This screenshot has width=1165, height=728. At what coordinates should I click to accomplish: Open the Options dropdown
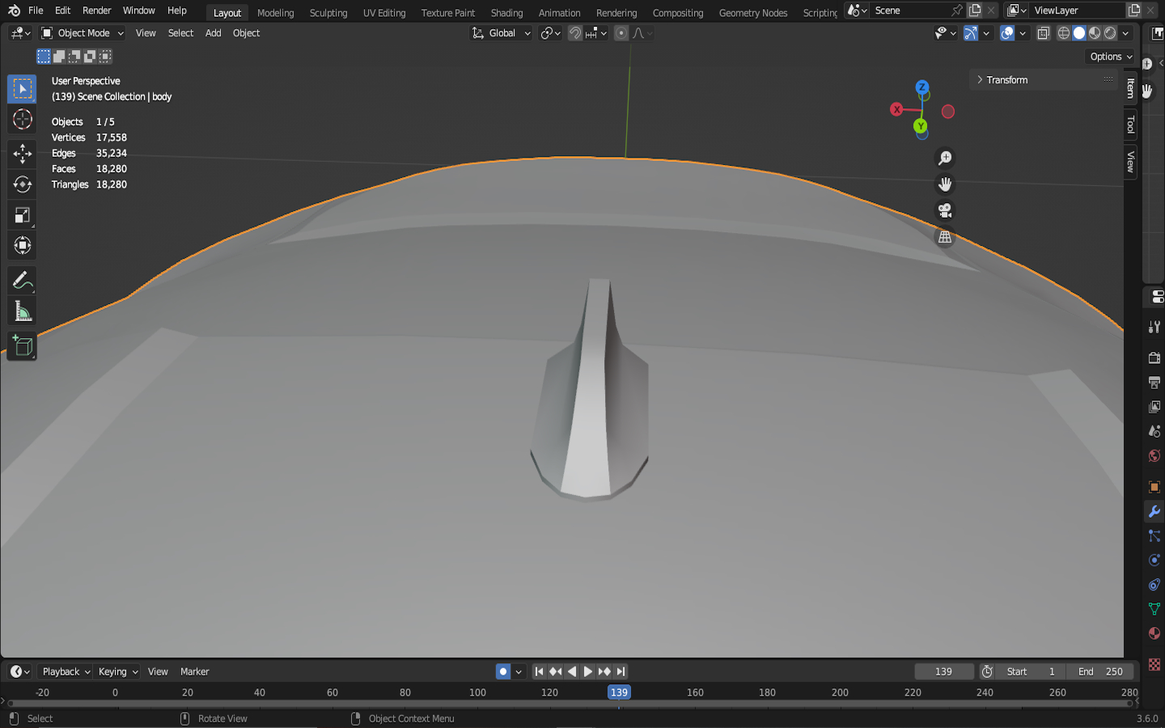click(1111, 57)
